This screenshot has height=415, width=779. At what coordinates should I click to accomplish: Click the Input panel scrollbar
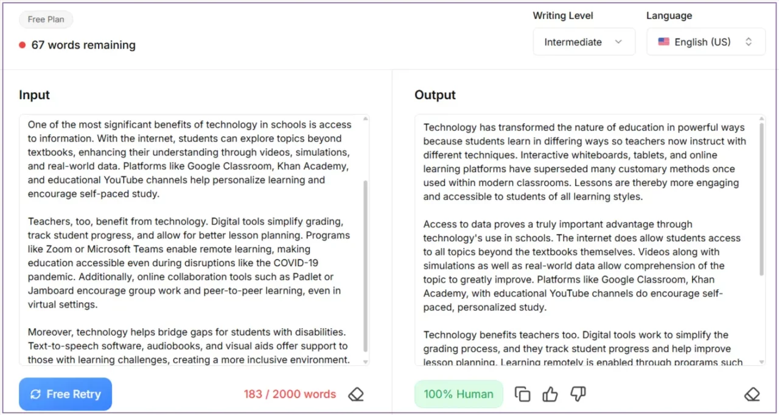point(365,264)
